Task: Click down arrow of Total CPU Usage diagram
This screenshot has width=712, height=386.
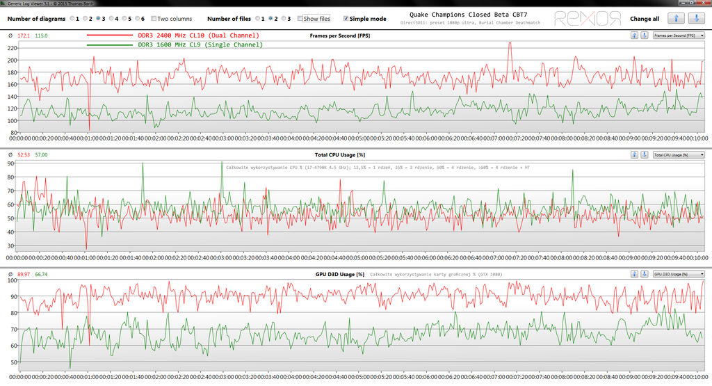Action: coord(644,155)
